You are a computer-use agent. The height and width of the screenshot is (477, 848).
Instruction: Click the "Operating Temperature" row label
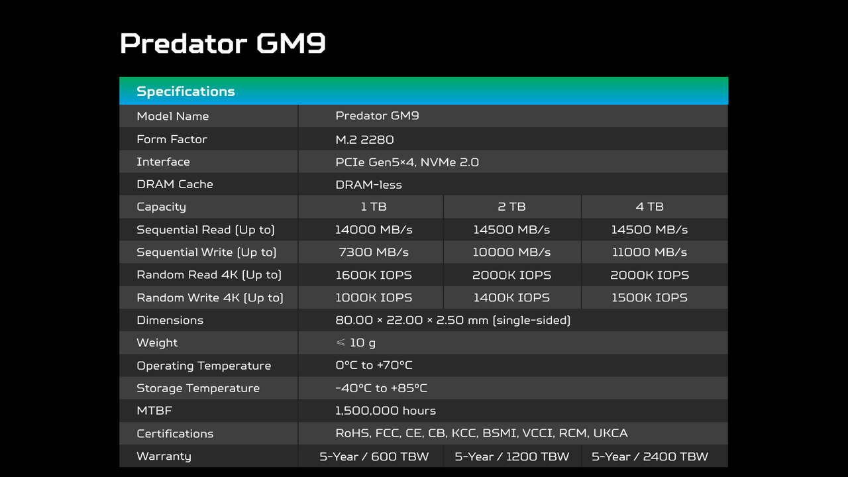(203, 366)
